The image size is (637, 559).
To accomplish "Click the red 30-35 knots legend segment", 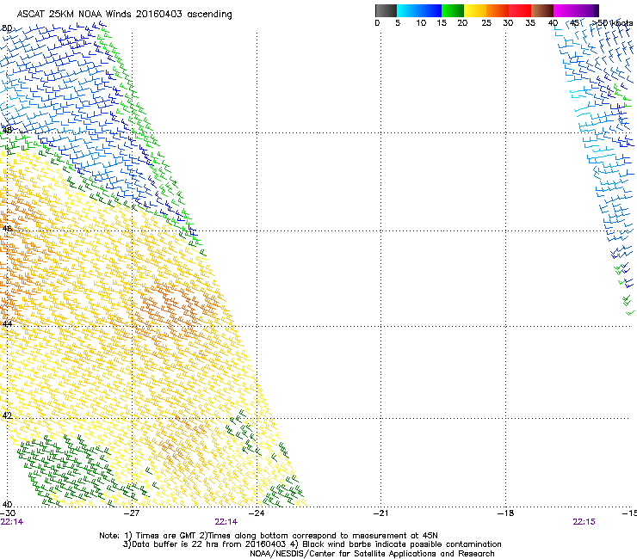I will 520,10.
